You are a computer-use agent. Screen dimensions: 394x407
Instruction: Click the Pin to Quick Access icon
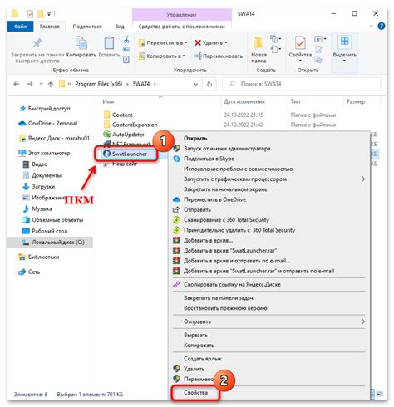tap(37, 43)
